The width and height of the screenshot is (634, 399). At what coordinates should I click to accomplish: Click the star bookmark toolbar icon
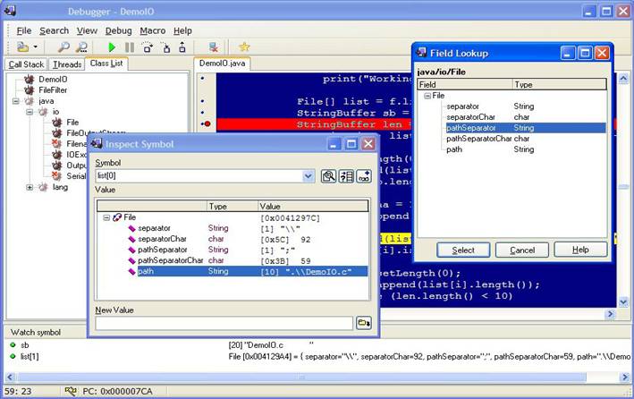244,47
